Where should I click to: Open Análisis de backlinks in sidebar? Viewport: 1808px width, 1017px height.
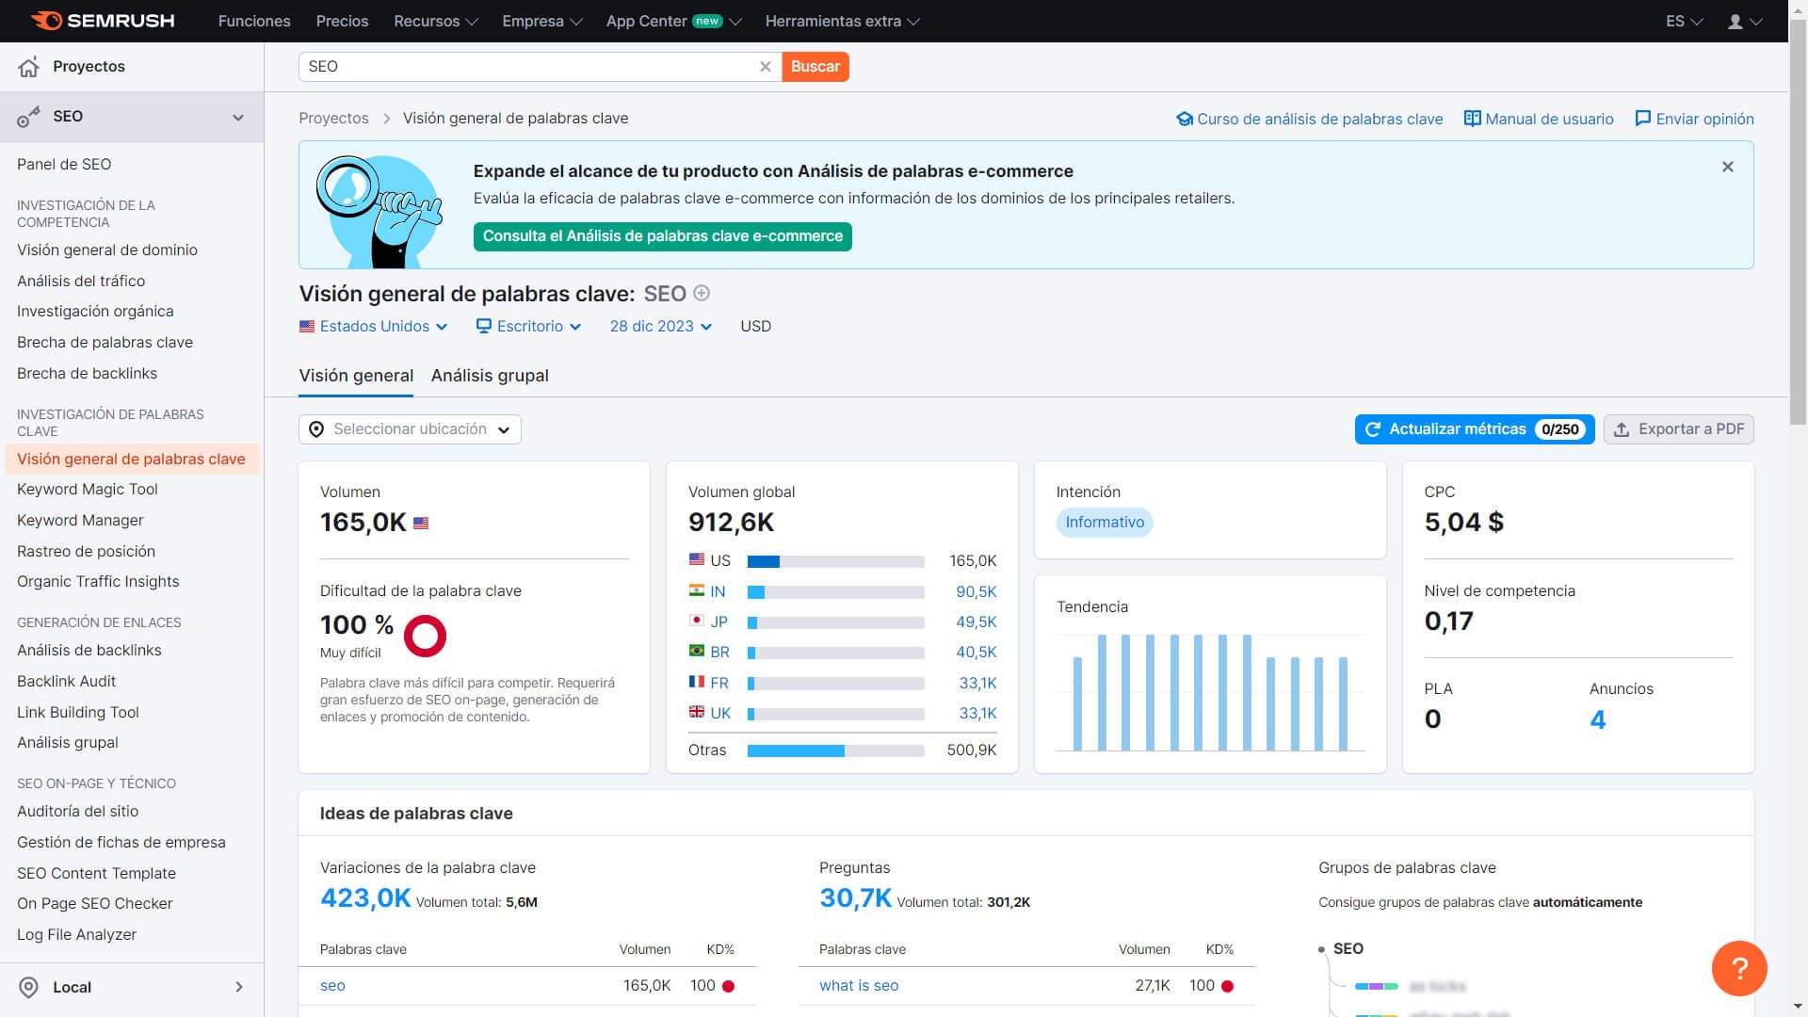(x=89, y=651)
